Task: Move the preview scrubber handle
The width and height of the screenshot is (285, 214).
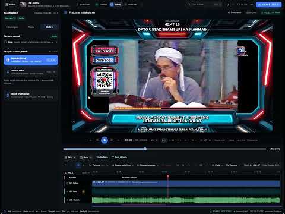Action: (145, 149)
